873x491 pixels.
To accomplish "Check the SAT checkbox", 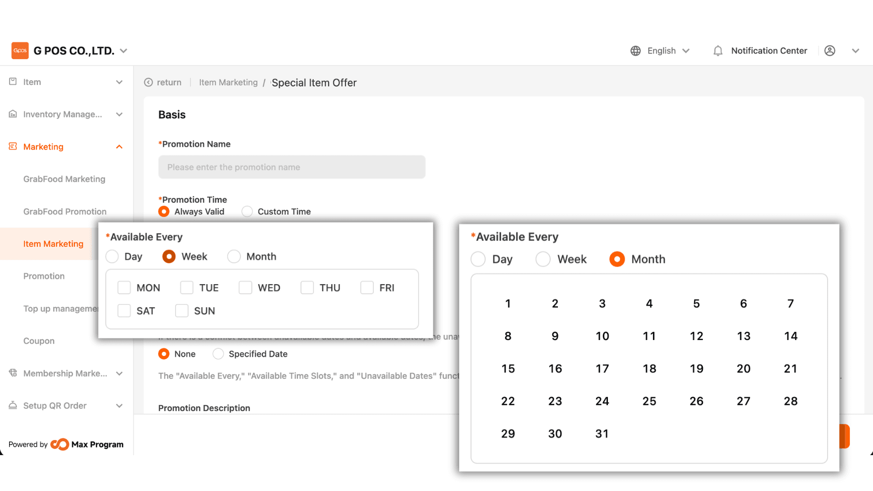I will 124,311.
